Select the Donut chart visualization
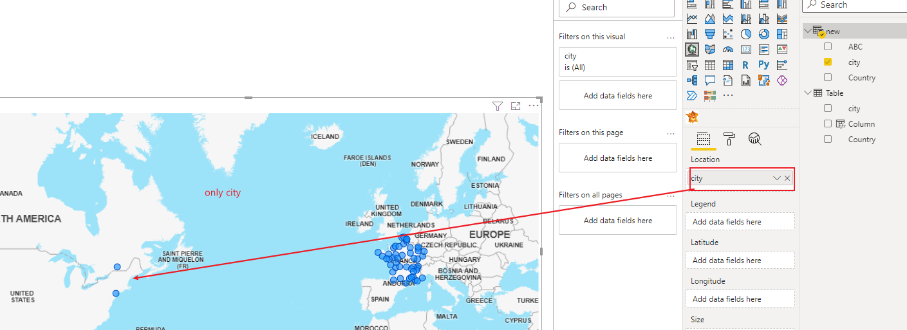 point(764,34)
